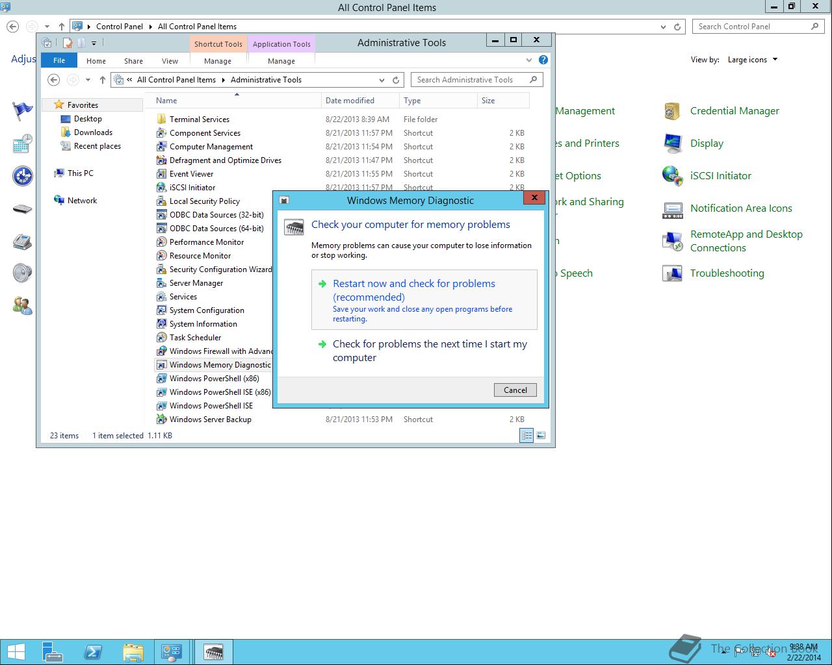The image size is (832, 665).
Task: Open the Home ribbon tab
Action: (x=96, y=61)
